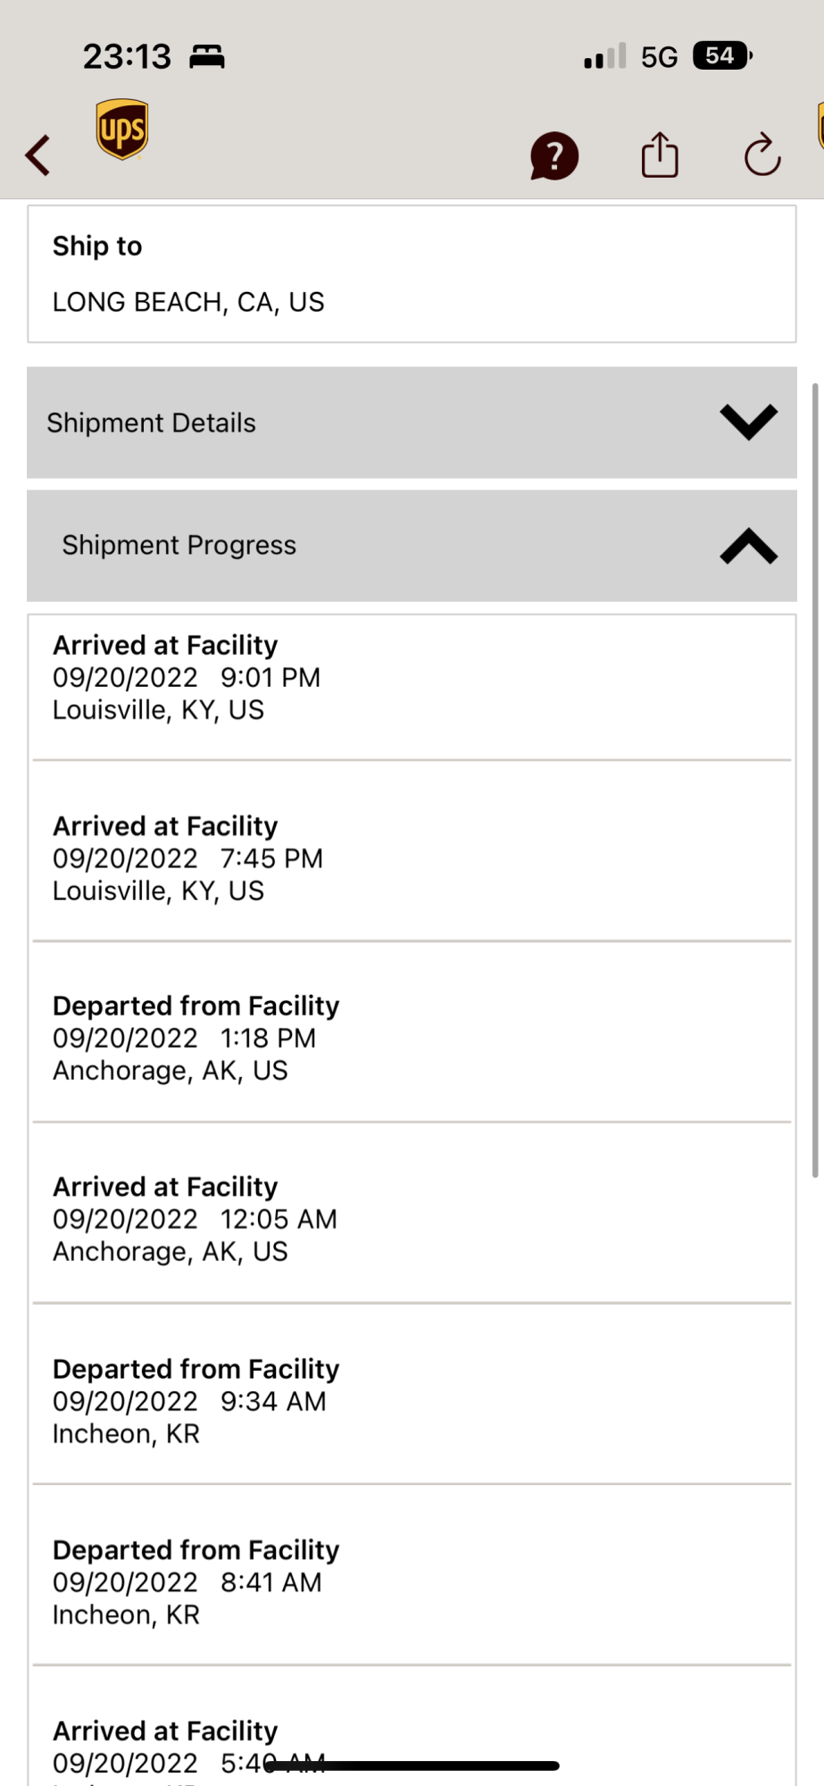Tap the 5G signal status indicator
This screenshot has width=824, height=1786.
pos(659,57)
